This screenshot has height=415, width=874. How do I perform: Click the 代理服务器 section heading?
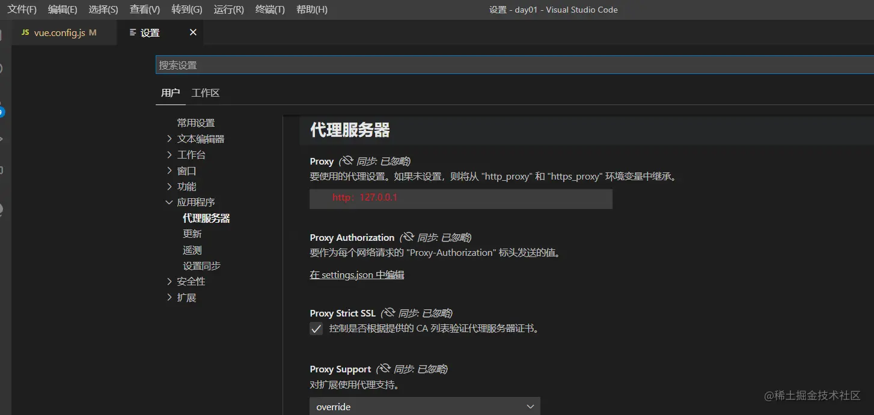(350, 130)
